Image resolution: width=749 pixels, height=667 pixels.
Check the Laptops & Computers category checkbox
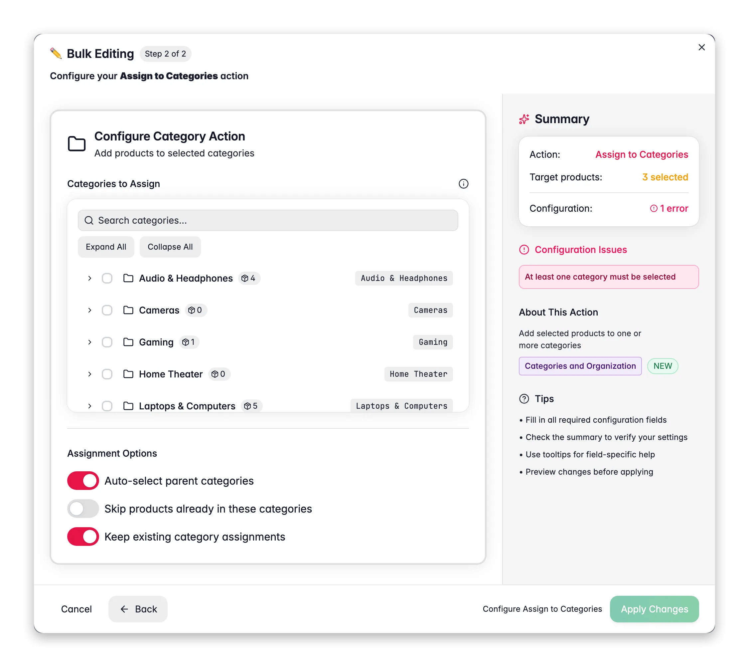pyautogui.click(x=107, y=406)
